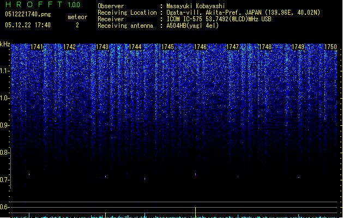Click the 1750 time marker
This screenshot has height=218, width=343.
pos(330,47)
